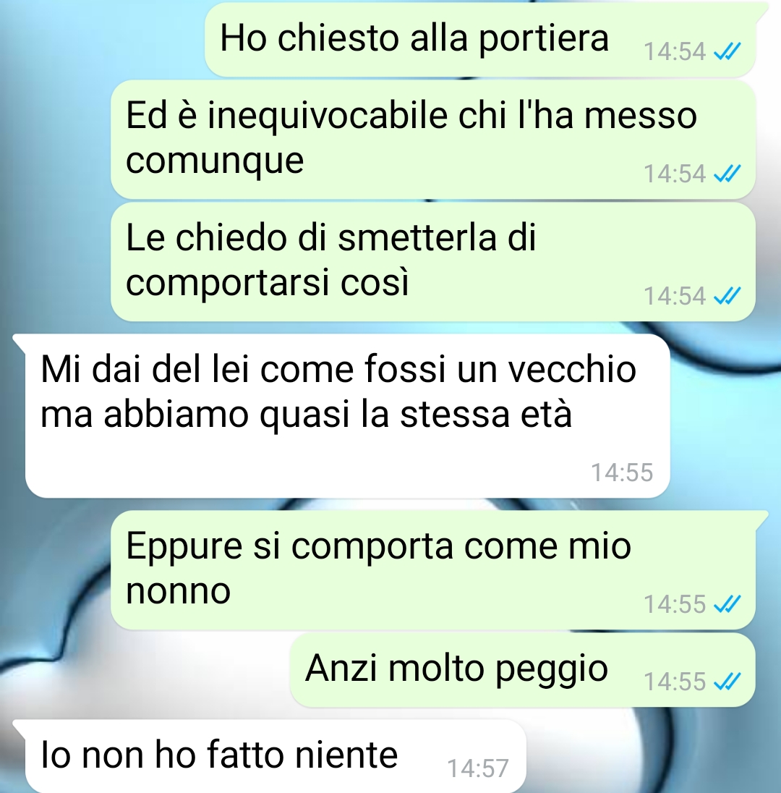This screenshot has height=793, width=781.
Task: Tap the read receipt on "Eppure si comporta" message
Action: coord(727,604)
